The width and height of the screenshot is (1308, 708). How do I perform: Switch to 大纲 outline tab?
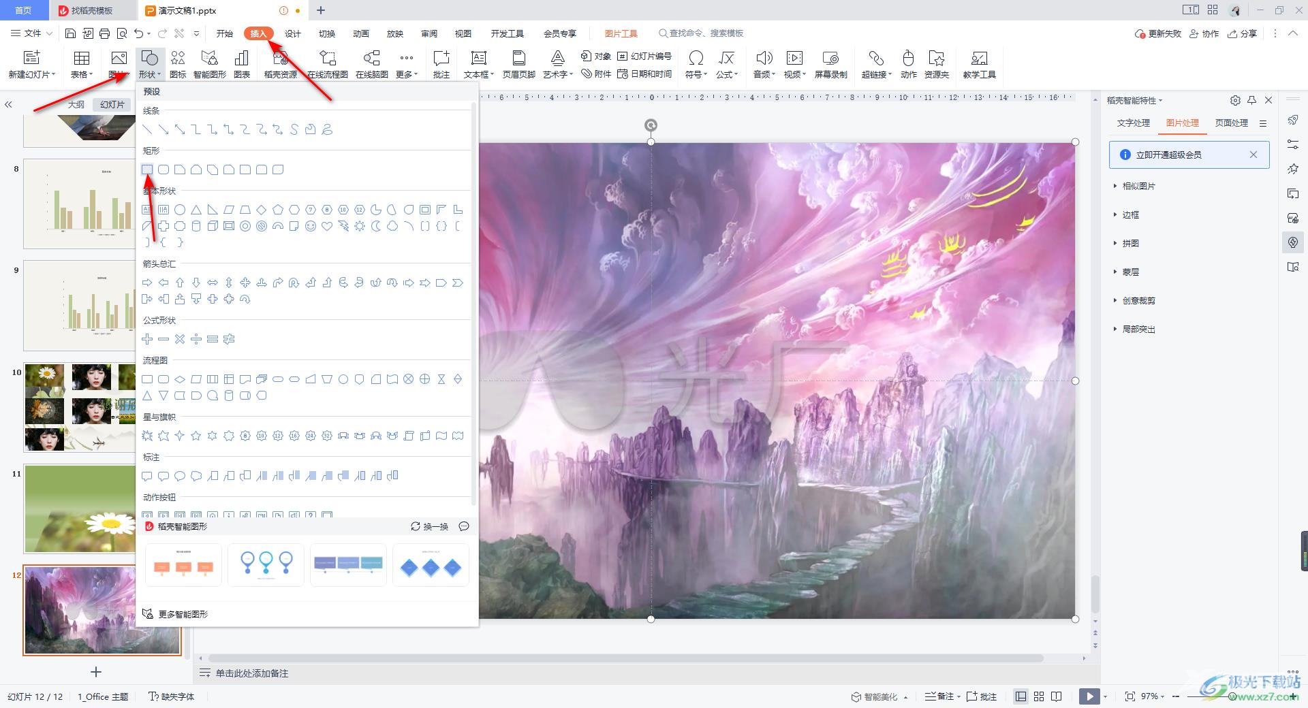pos(76,104)
